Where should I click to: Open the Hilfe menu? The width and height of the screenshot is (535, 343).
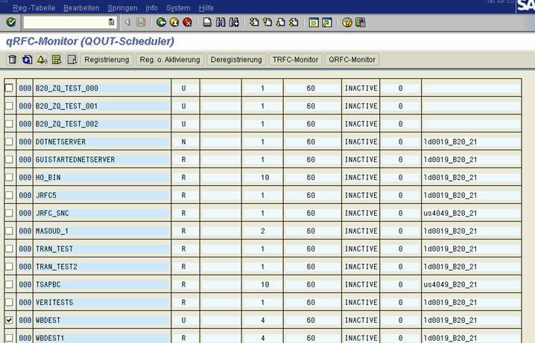tap(206, 7)
